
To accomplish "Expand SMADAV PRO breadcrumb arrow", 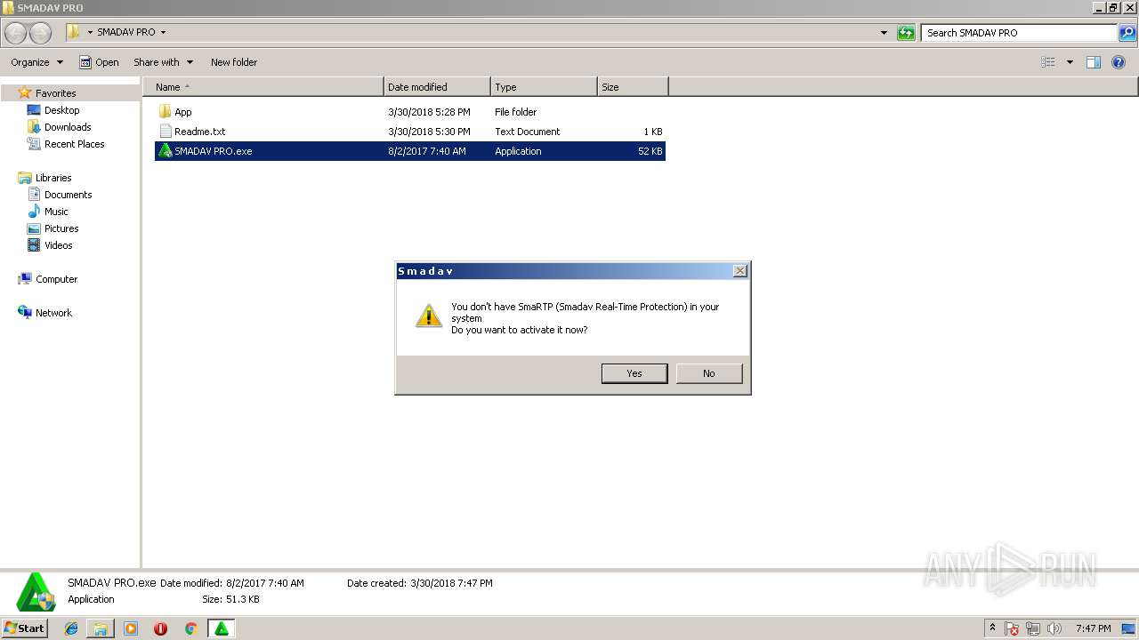I will [x=163, y=33].
